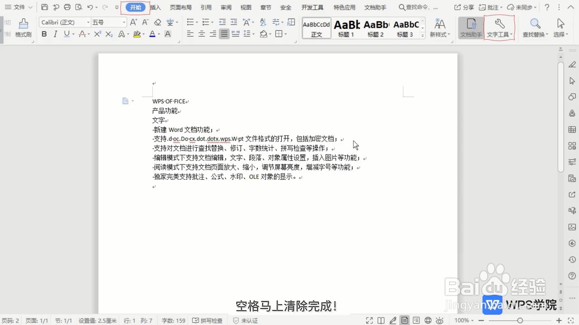This screenshot has height=325, width=579.
Task: Click the distributed alignment icon
Action: pyautogui.click(x=236, y=34)
